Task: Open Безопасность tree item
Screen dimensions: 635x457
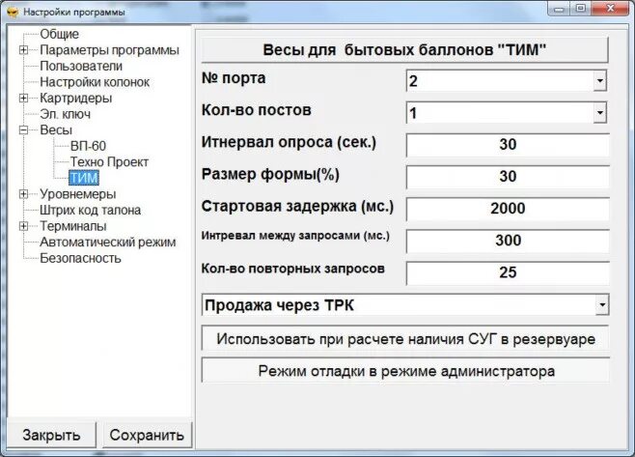Action: point(80,258)
